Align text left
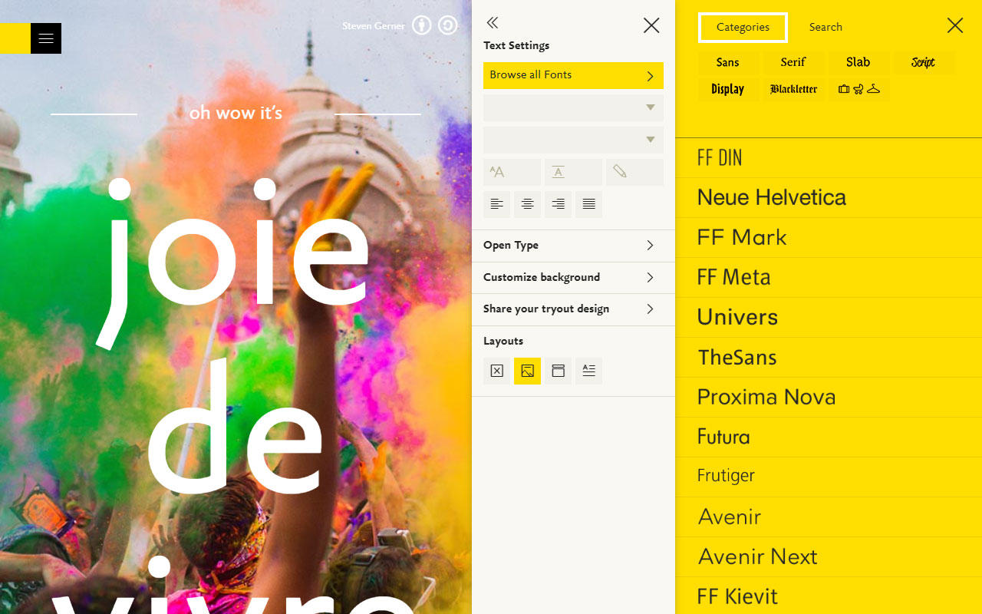 pos(496,204)
